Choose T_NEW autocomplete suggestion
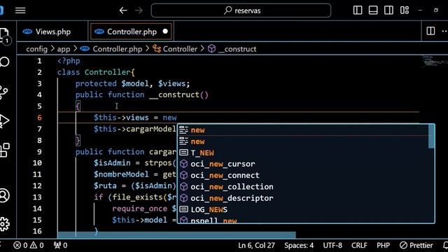Screen dimensions: 448x252 pos(303,153)
